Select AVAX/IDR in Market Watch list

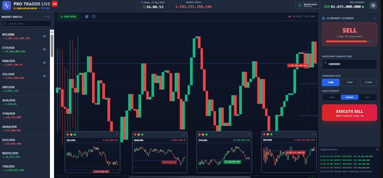pos(25,129)
